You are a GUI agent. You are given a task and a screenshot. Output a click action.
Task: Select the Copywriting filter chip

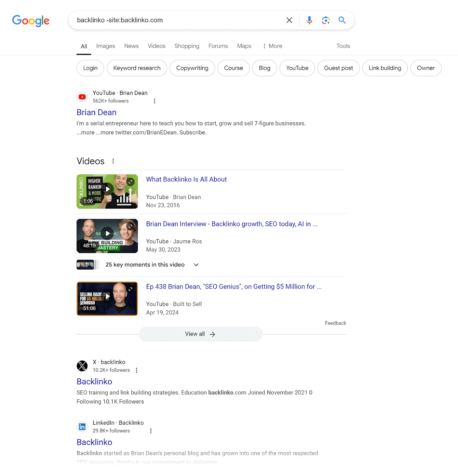tap(192, 68)
